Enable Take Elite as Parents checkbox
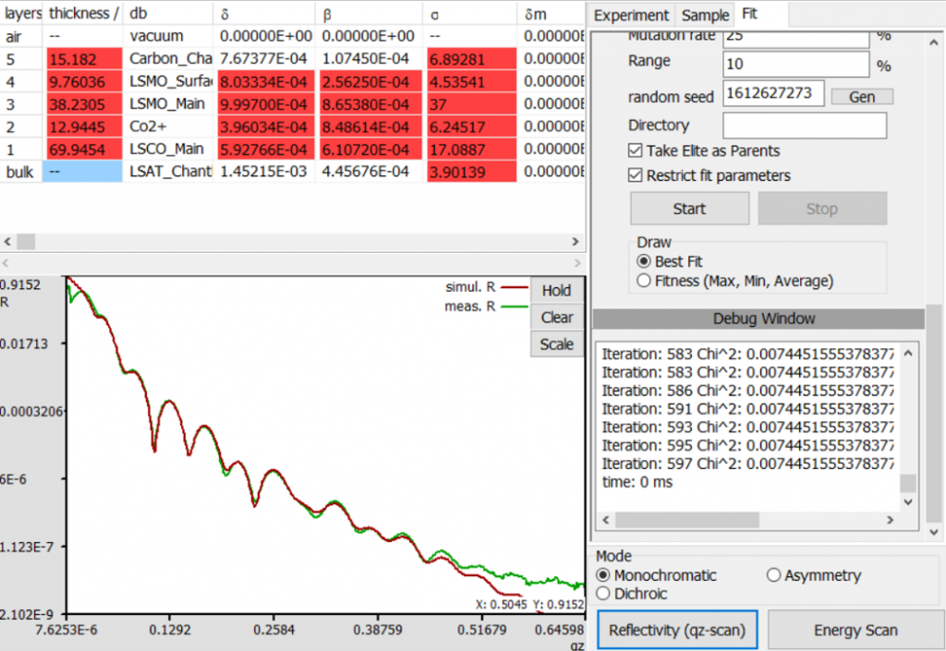Screen dimensions: 946x651 [x=636, y=151]
